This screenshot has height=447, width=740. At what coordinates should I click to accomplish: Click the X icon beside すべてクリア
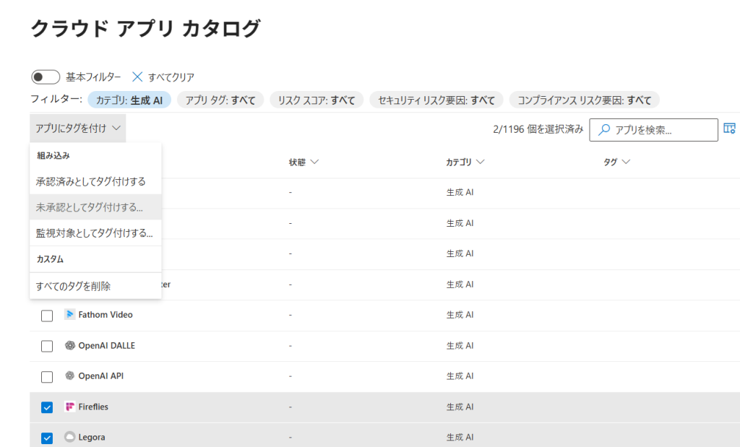tap(137, 77)
